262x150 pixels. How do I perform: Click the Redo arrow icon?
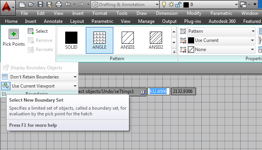pos(81,5)
